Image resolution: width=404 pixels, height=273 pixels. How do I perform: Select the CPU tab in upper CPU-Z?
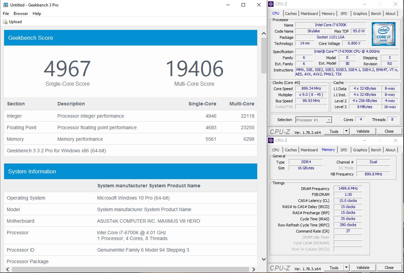pyautogui.click(x=276, y=13)
